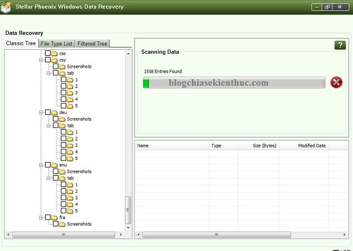Tick the Screenshots checkbox under fra
This screenshot has height=251, width=353.
[55, 223]
